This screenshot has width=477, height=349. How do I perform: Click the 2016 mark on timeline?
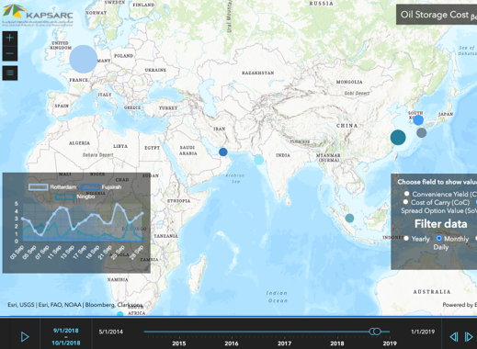(232, 343)
